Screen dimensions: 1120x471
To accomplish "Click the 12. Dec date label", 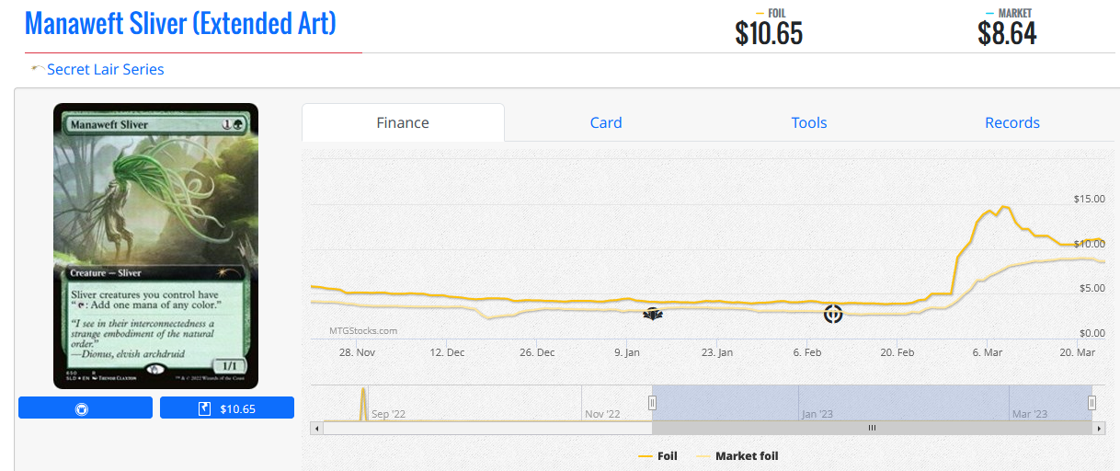I will click(x=447, y=352).
